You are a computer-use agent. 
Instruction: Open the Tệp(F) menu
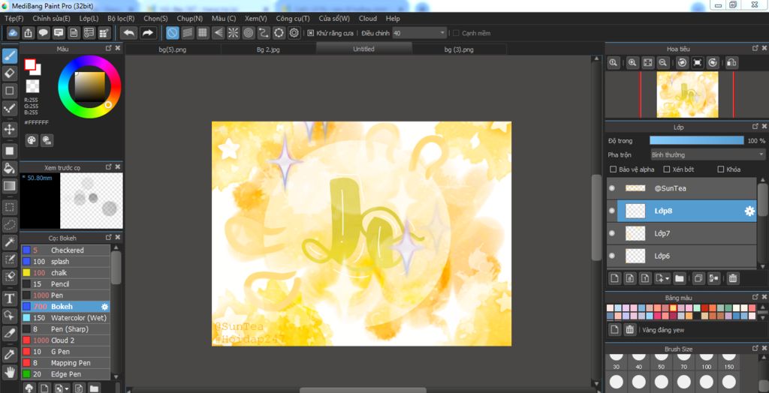pyautogui.click(x=14, y=19)
